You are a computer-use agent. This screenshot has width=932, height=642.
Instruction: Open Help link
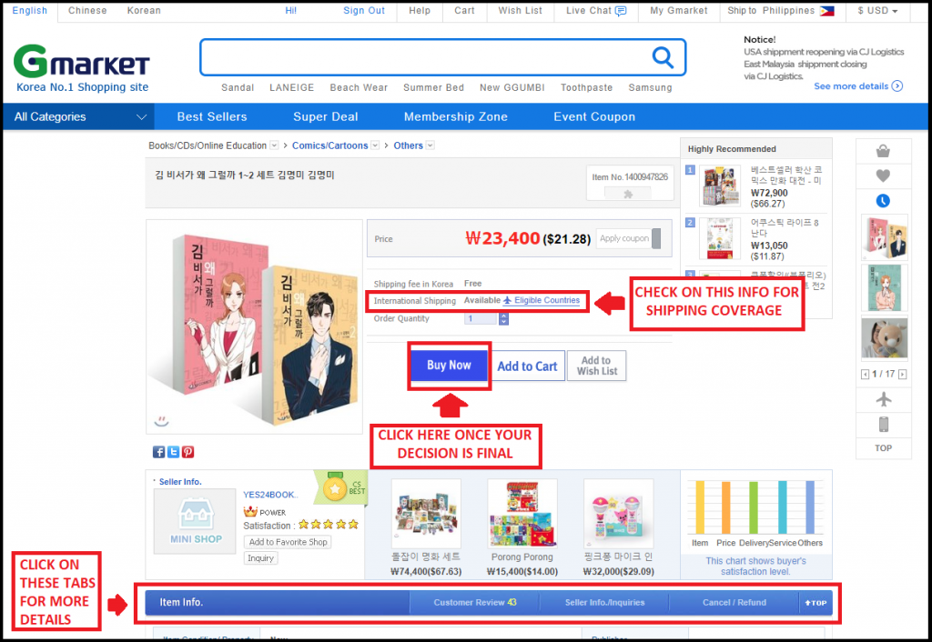(x=419, y=11)
